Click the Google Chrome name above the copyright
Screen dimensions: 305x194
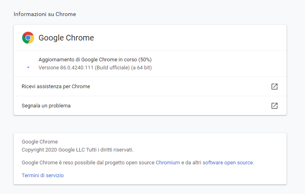tap(40, 142)
